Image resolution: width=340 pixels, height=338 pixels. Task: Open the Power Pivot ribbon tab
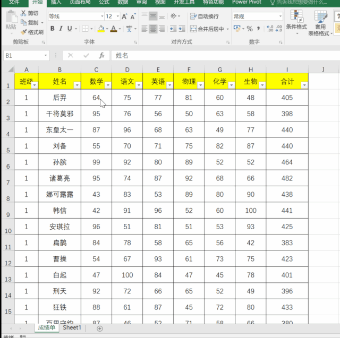point(246,2)
